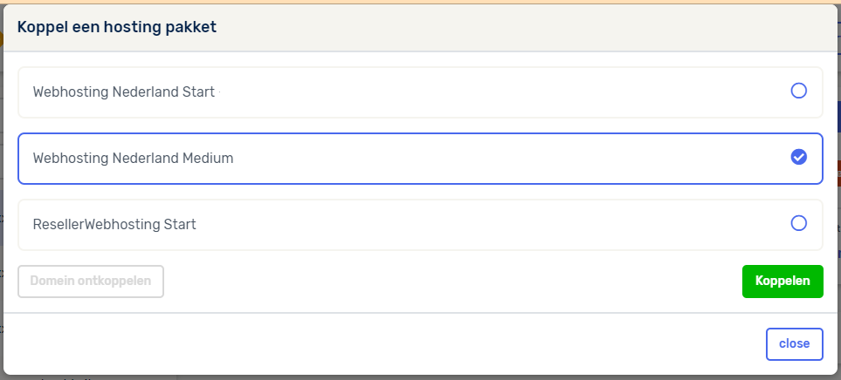The image size is (841, 380).
Task: Click the "ResellerWebhosting Start" label text
Action: point(114,224)
